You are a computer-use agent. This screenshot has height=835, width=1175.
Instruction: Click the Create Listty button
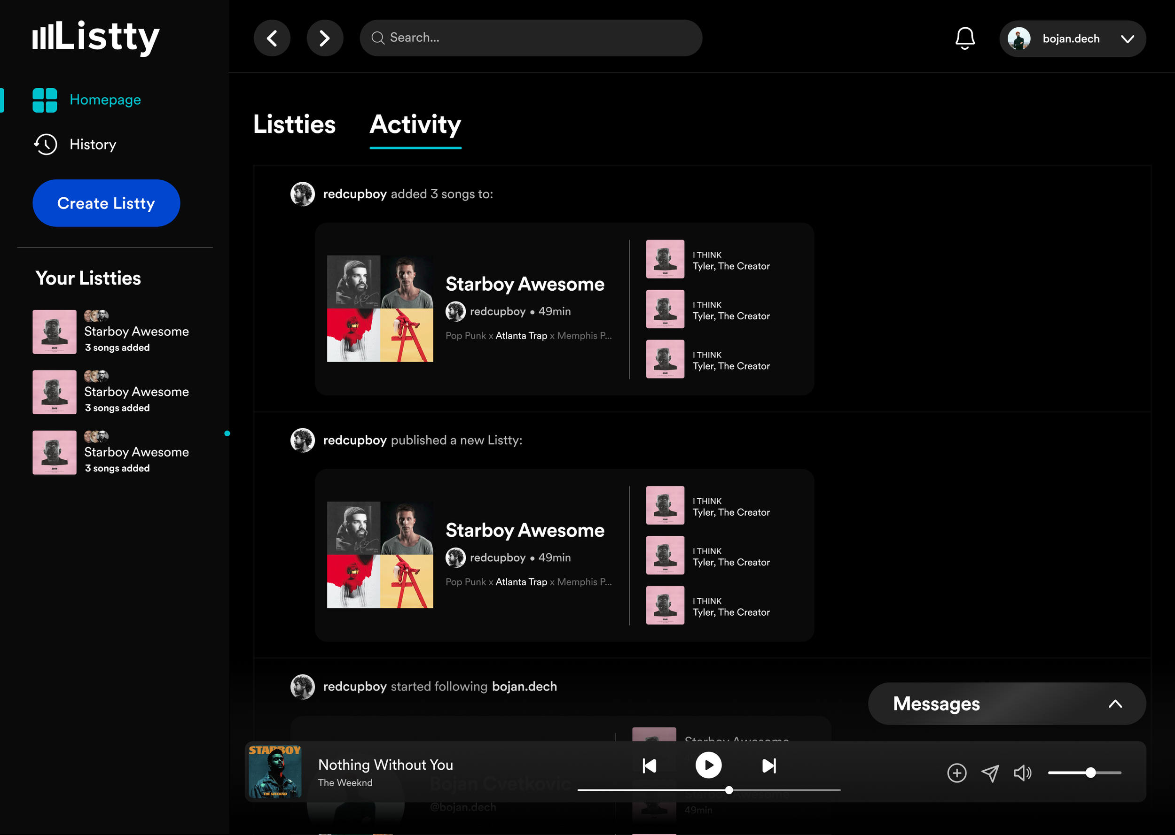pos(106,203)
